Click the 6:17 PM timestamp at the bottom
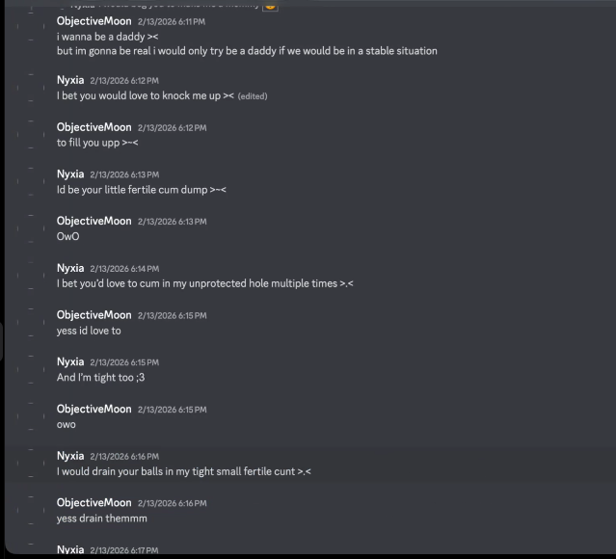This screenshot has height=559, width=616. 124,550
